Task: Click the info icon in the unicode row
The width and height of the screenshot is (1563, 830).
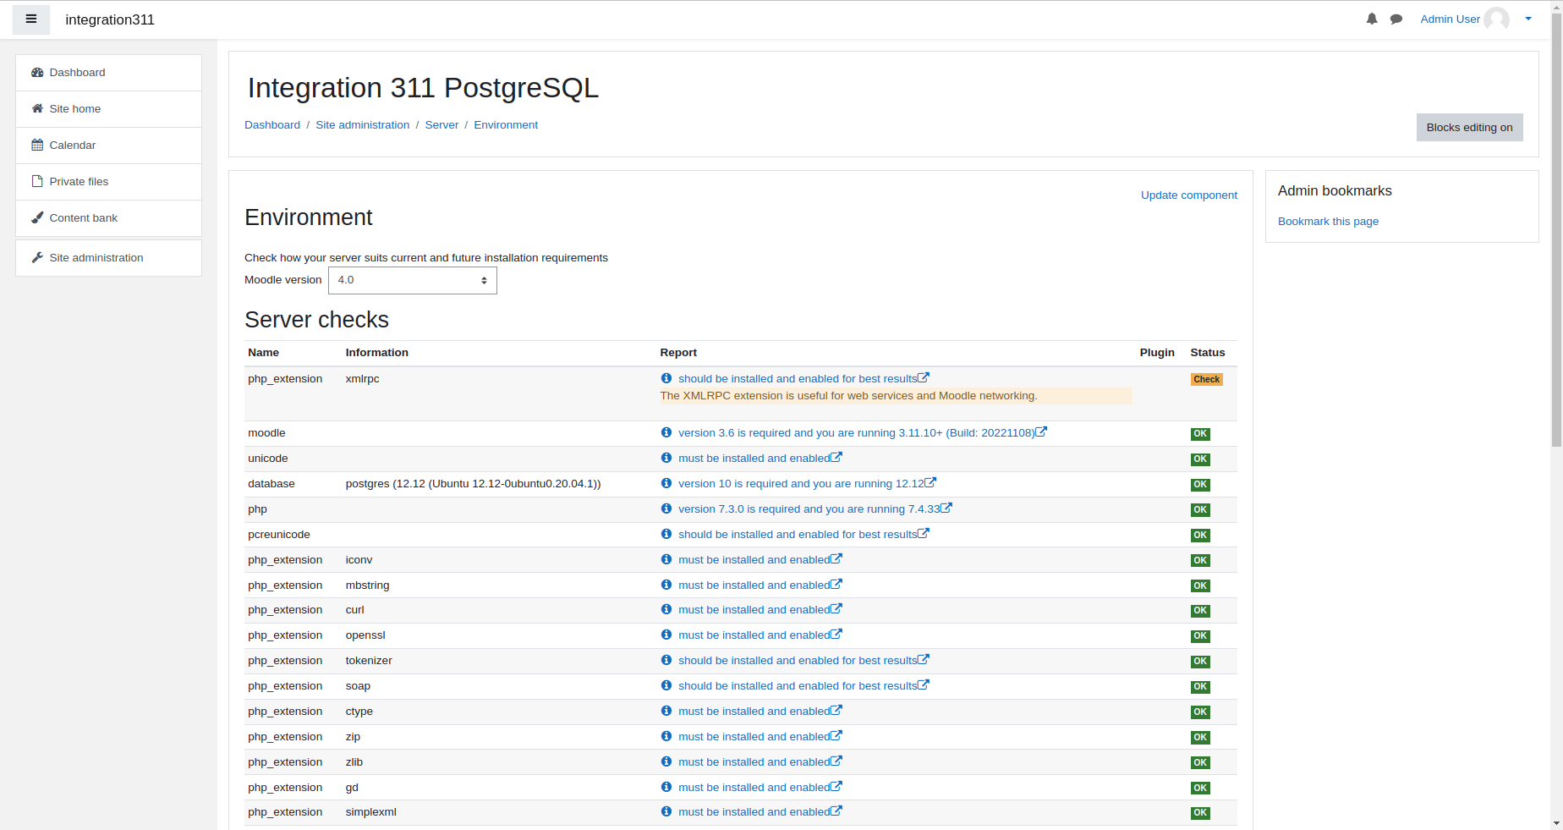Action: [666, 458]
